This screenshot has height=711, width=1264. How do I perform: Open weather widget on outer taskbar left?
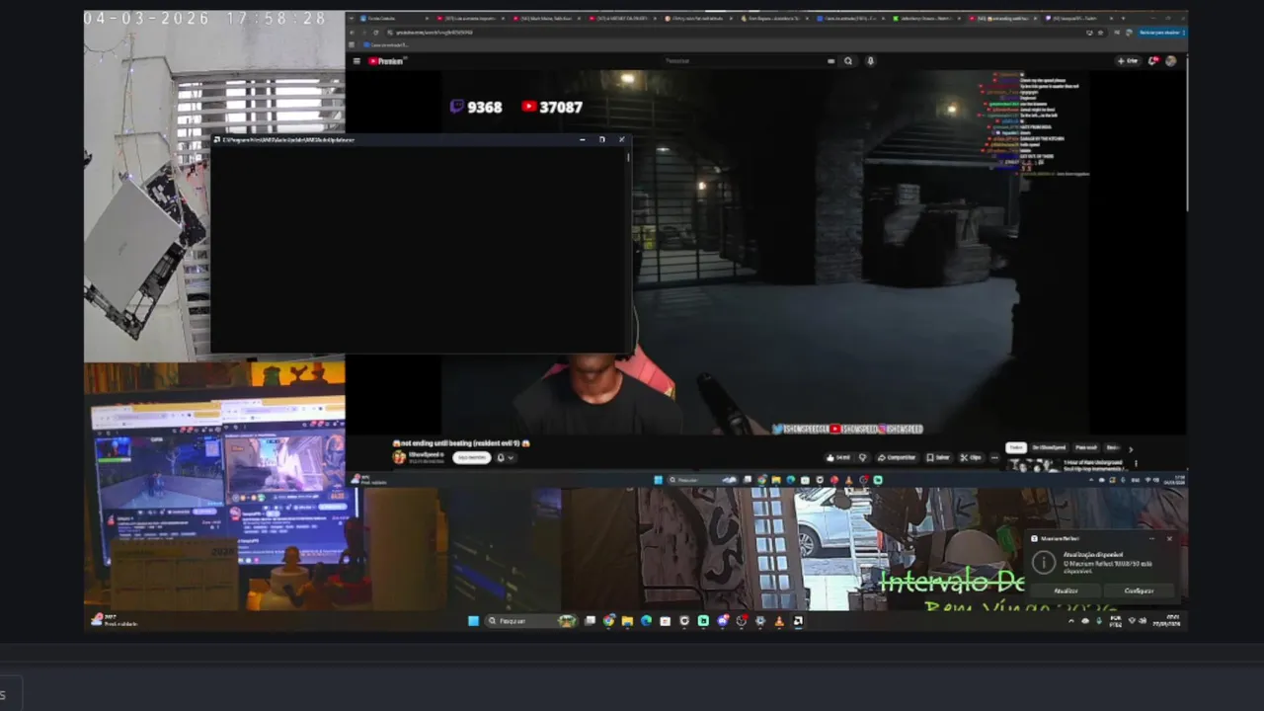(x=115, y=620)
